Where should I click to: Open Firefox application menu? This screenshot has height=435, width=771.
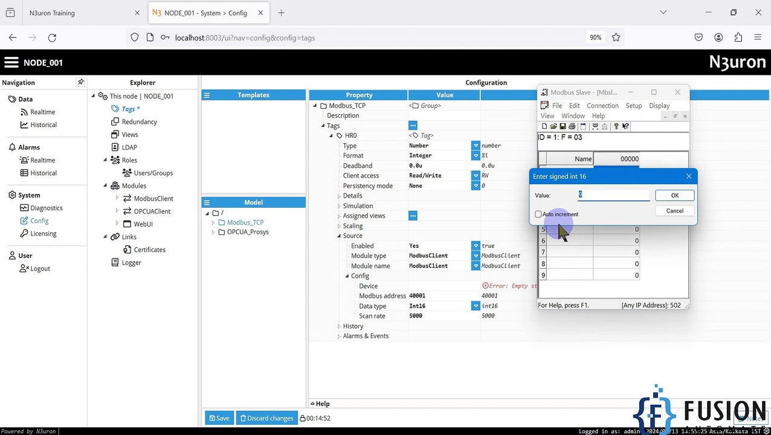pyautogui.click(x=757, y=37)
